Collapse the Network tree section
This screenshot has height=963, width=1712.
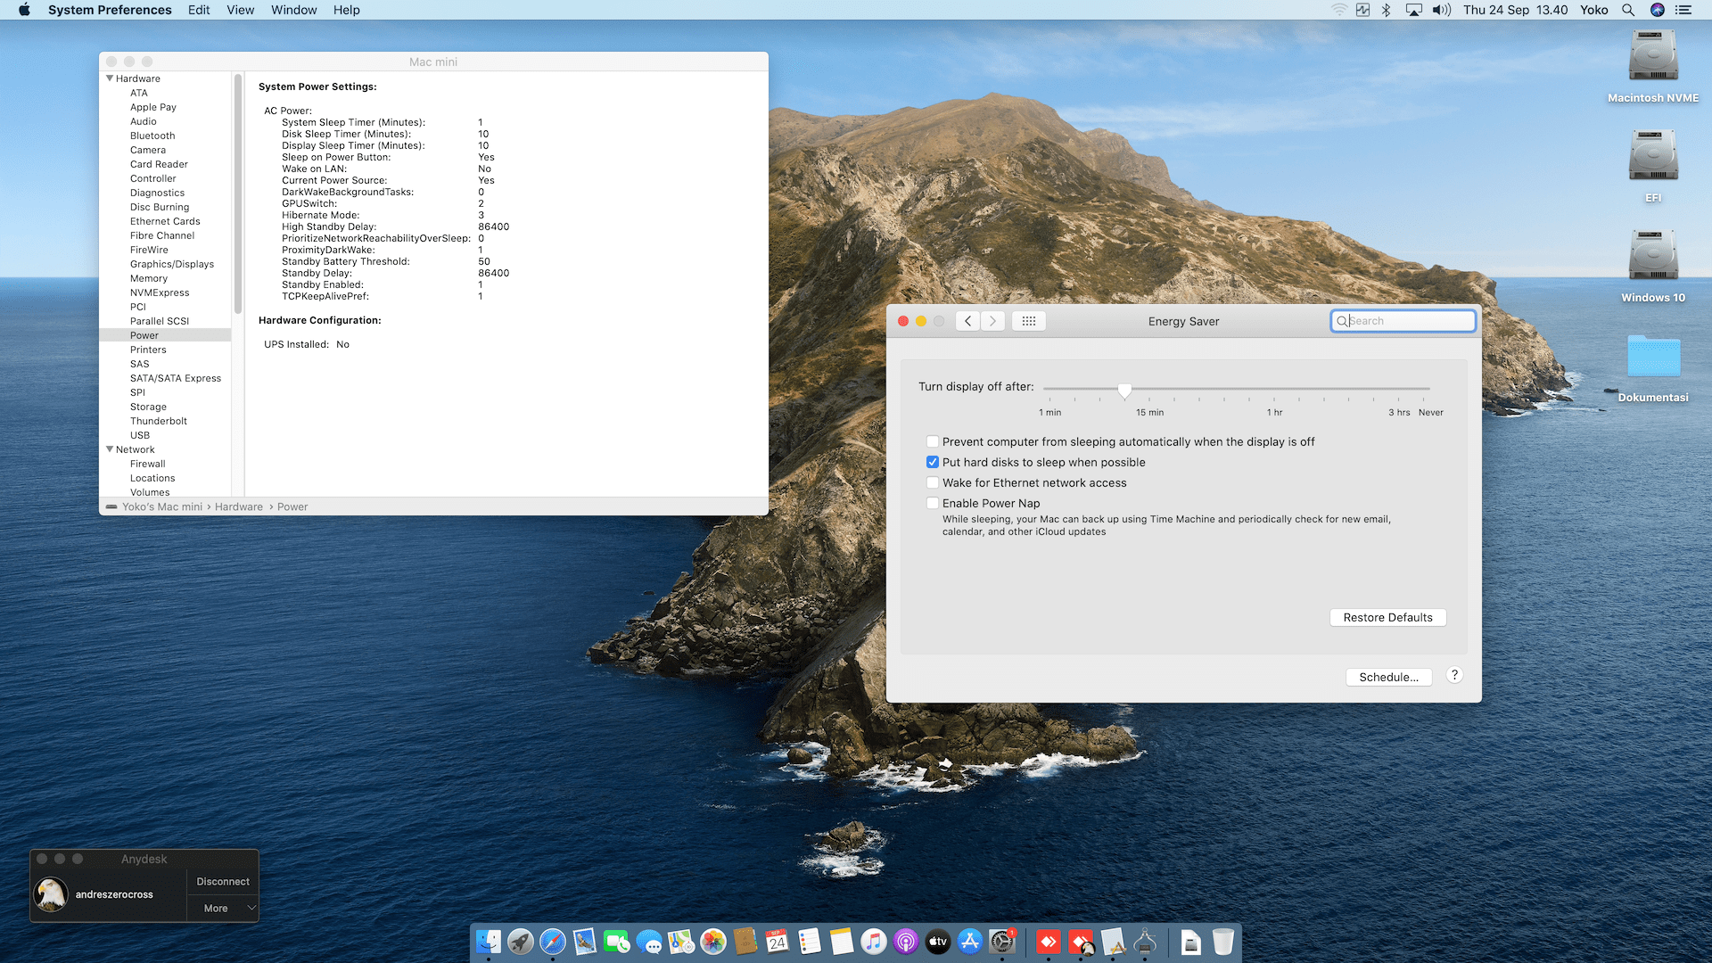coord(110,449)
